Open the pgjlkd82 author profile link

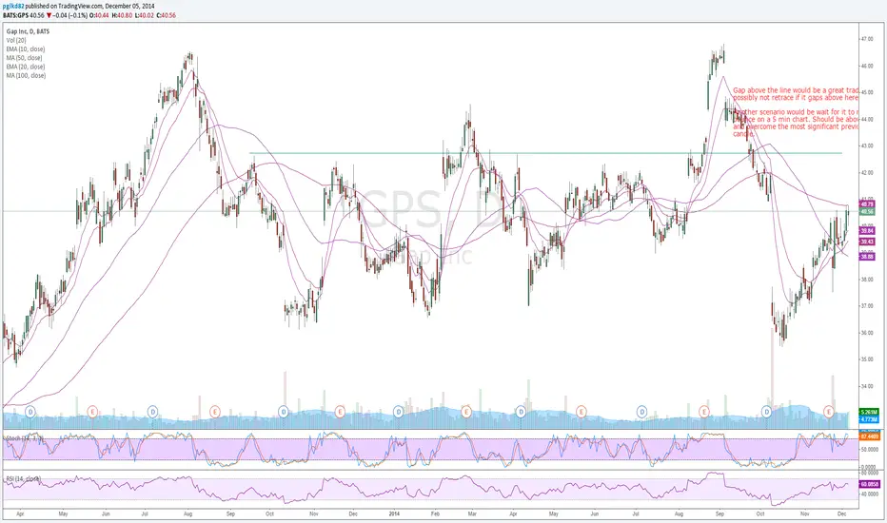pyautogui.click(x=13, y=7)
